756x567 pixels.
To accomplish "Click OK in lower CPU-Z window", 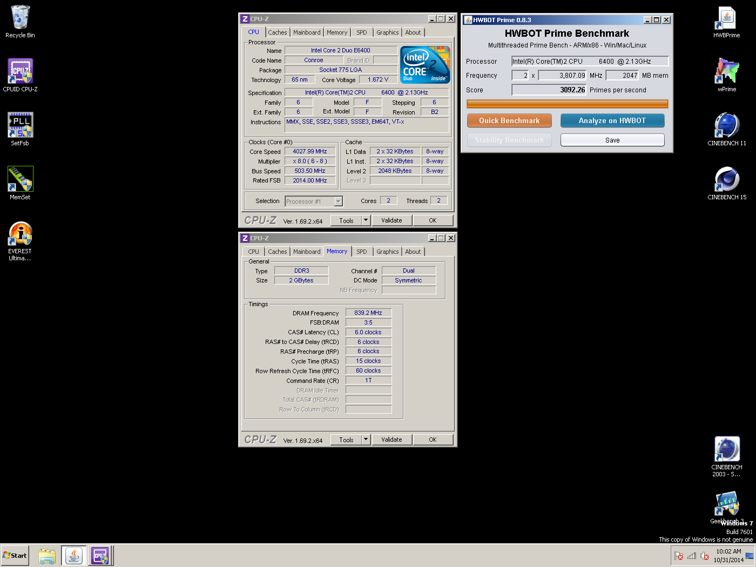I will tap(433, 440).
